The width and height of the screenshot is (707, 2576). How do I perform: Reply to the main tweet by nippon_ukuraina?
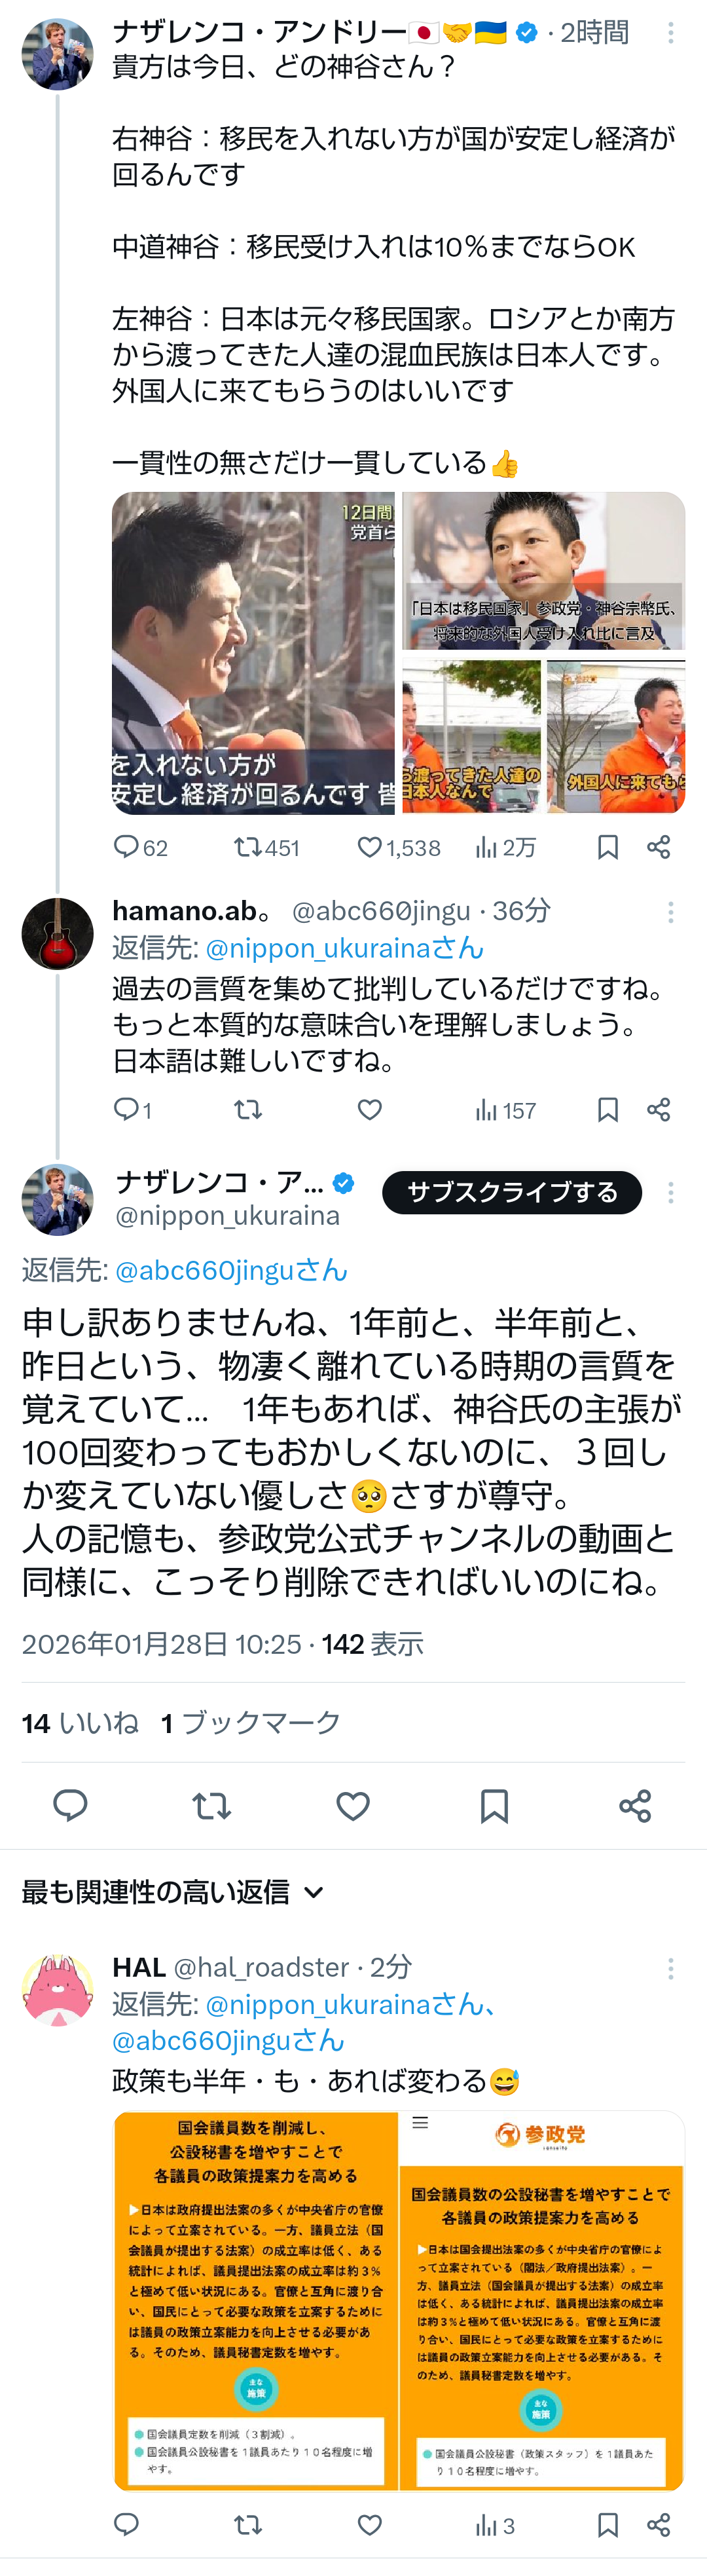pyautogui.click(x=70, y=1805)
